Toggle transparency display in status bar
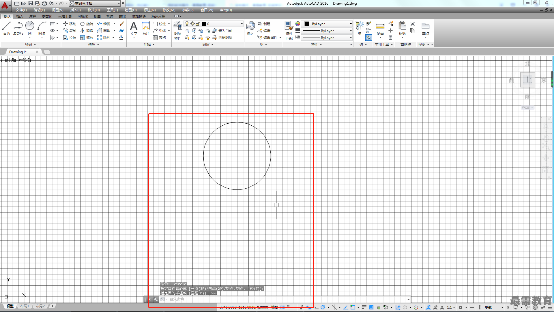Image resolution: width=554 pixels, height=312 pixels. tap(371, 307)
